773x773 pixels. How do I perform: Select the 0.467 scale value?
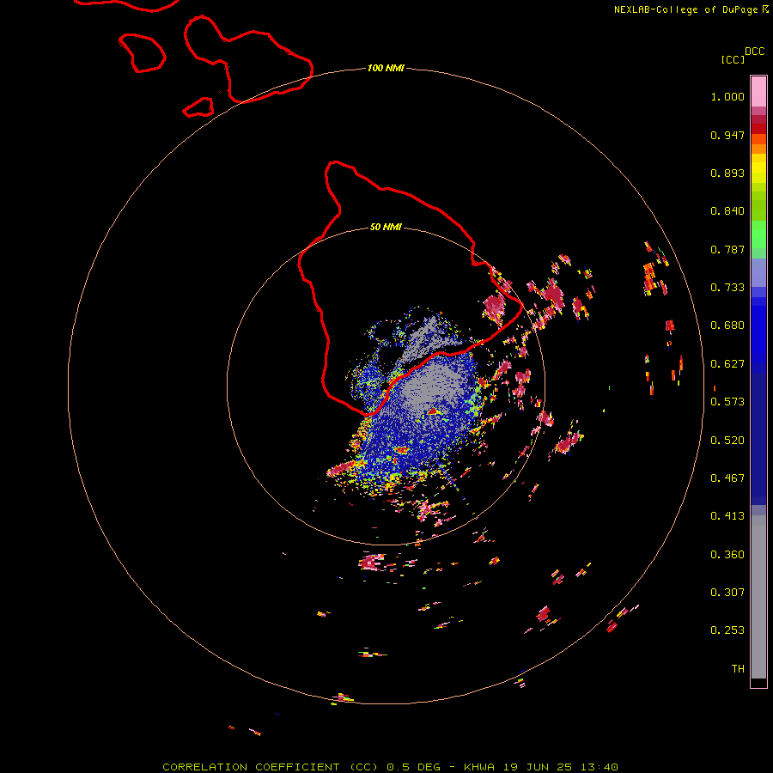pyautogui.click(x=727, y=478)
